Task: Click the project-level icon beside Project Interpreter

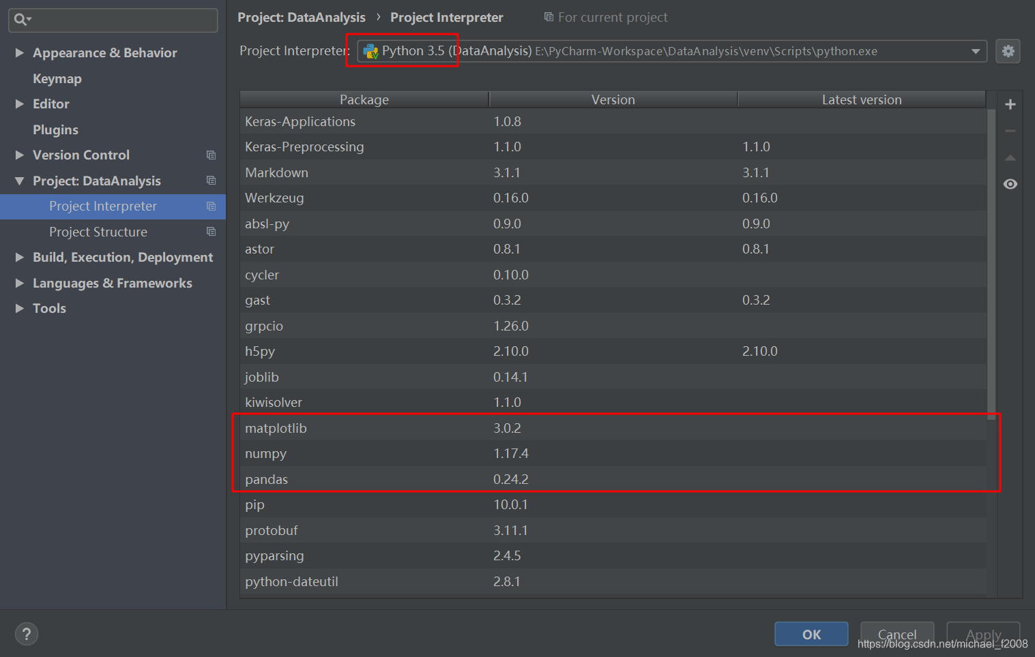Action: pos(212,207)
